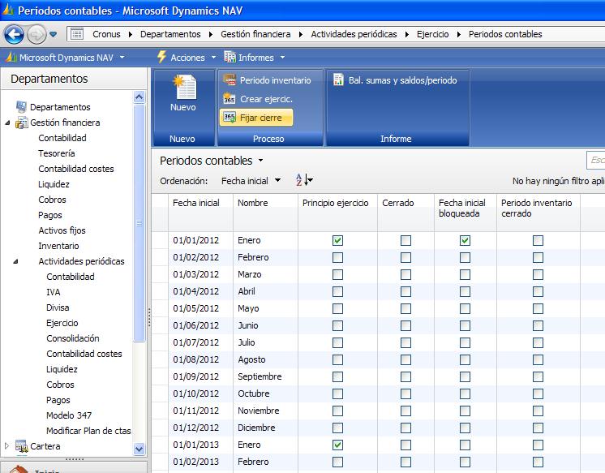This screenshot has height=473, width=605.
Task: Select Activos fijos in the tree
Action: [62, 230]
